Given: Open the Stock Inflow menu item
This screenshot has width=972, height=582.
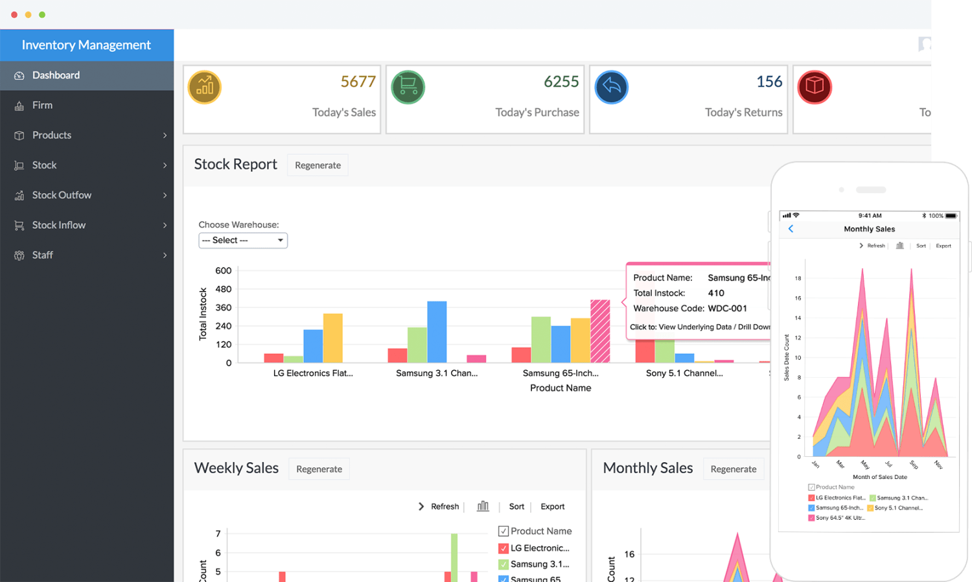Looking at the screenshot, I should [x=87, y=225].
